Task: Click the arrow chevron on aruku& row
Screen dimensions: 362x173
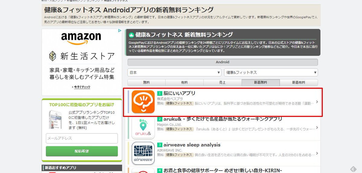Action: 317,128
